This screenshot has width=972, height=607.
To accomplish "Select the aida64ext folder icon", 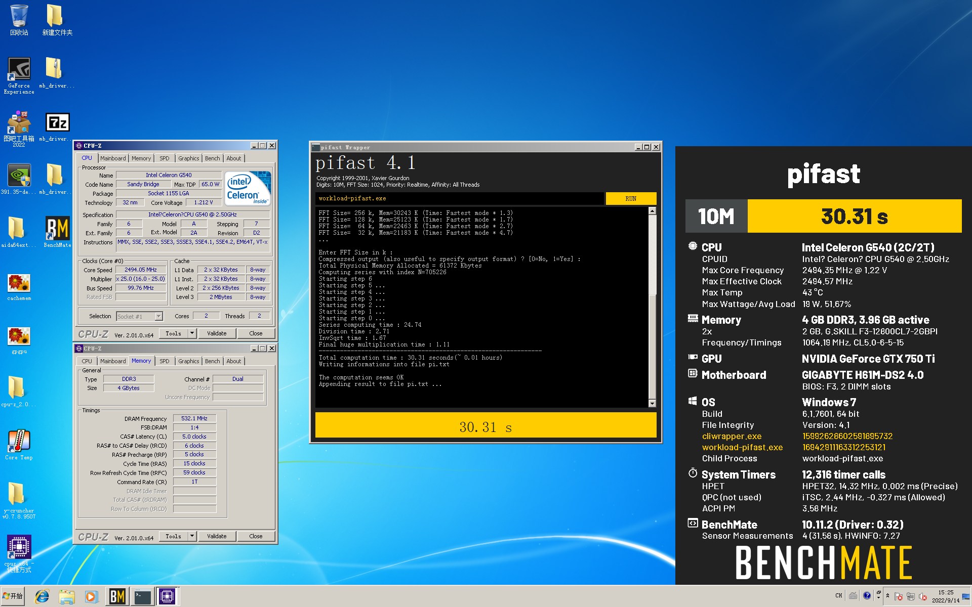I will coord(19,232).
